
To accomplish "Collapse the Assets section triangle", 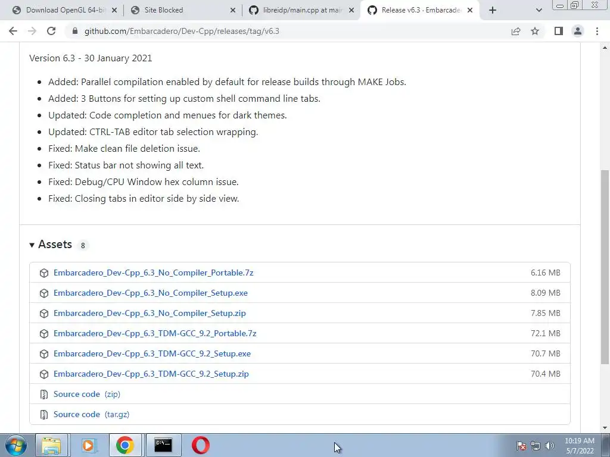I will point(32,245).
